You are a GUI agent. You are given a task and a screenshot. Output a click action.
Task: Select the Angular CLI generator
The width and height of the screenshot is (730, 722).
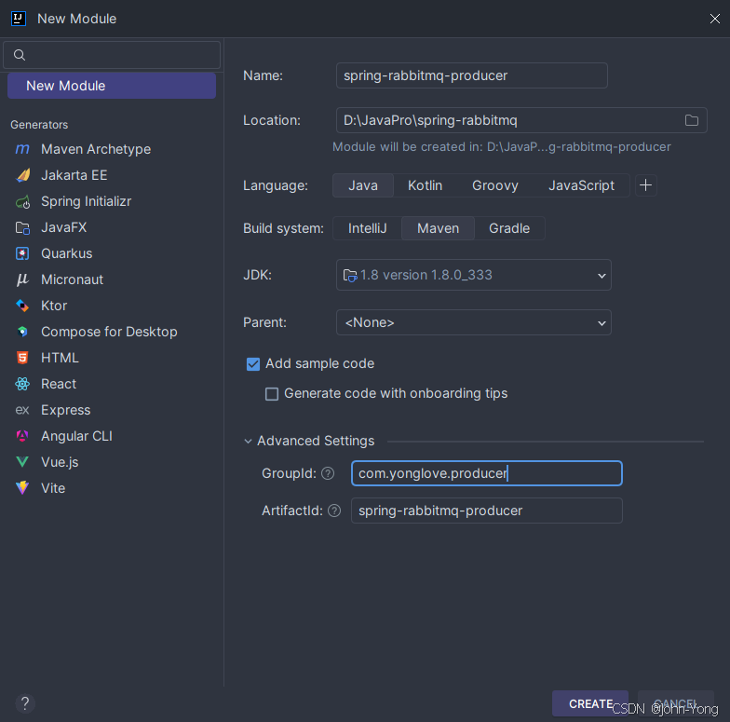[112, 436]
